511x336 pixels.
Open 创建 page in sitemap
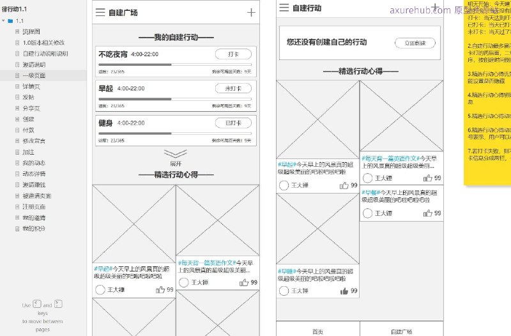tap(28, 119)
